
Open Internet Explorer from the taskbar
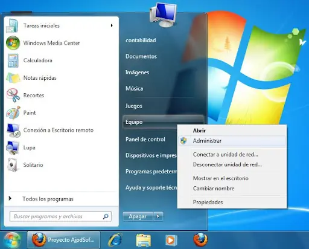(x=115, y=240)
